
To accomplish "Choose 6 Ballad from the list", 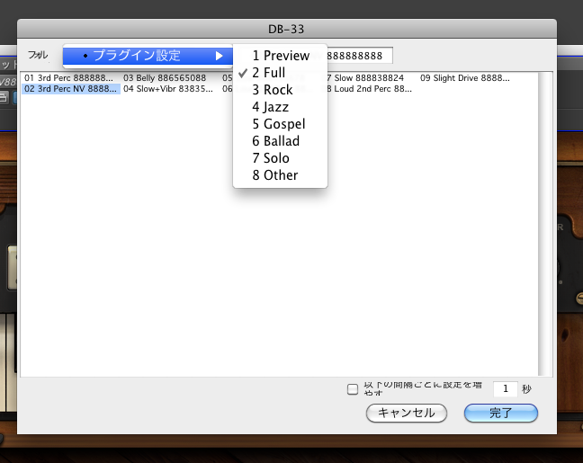I will pos(280,141).
